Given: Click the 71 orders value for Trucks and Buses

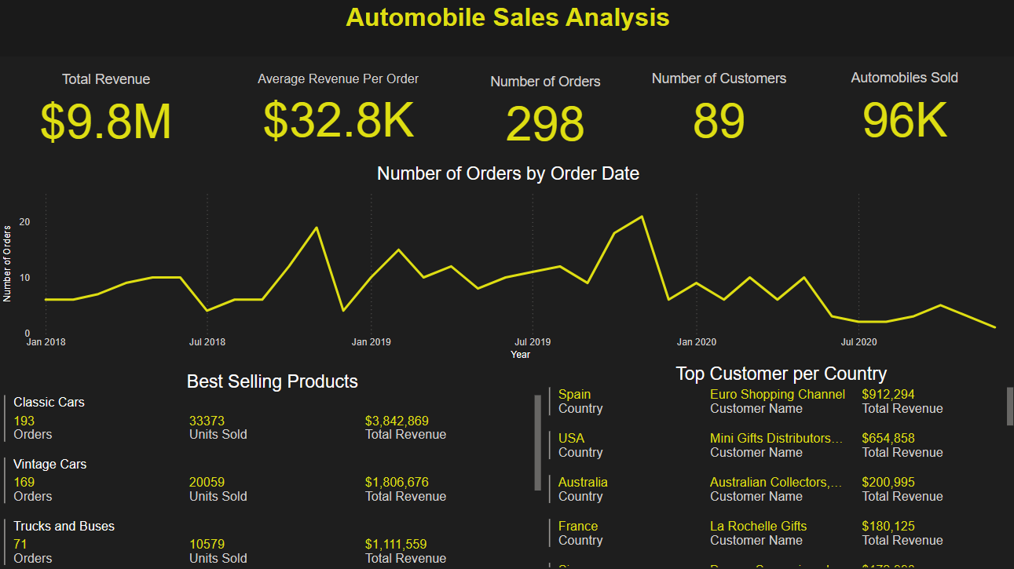Looking at the screenshot, I should coord(20,545).
